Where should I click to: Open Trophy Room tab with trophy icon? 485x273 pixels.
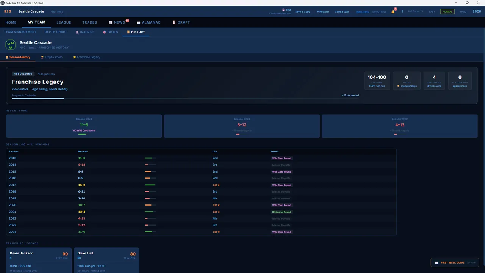[x=52, y=57]
